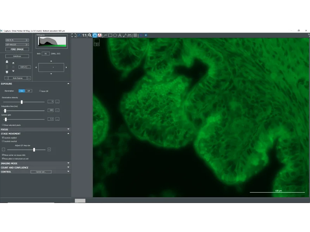
Task: Check Joystick inverted option
Action: point(3,141)
